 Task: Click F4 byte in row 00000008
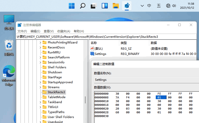(x=128, y=97)
